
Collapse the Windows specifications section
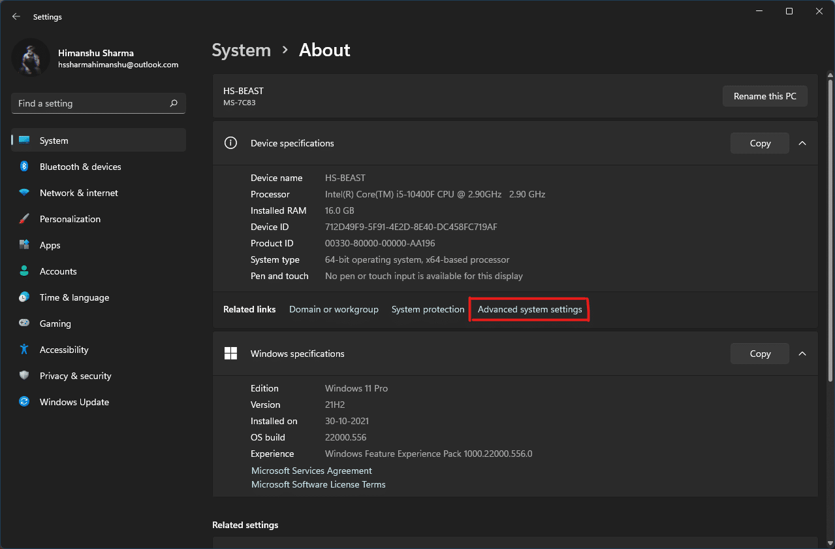802,354
